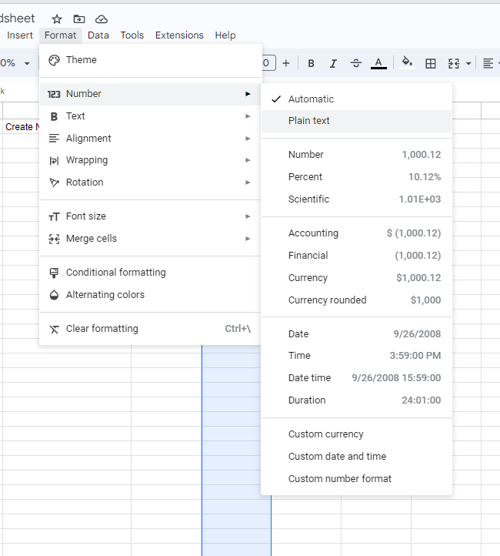The width and height of the screenshot is (500, 556).
Task: Click the move to folder icon
Action: point(79,19)
